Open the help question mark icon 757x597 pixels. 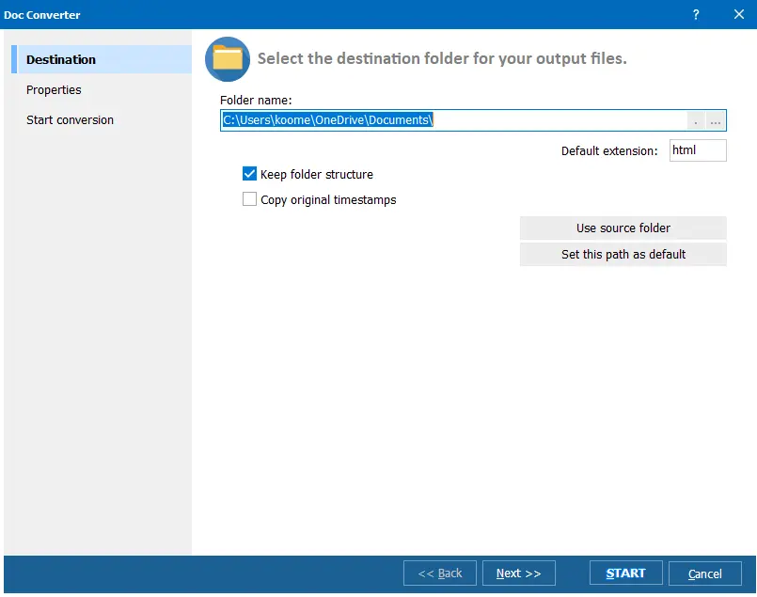tap(695, 14)
